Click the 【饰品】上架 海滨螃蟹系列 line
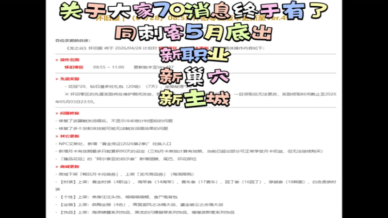388x218 pixels. (x=145, y=212)
